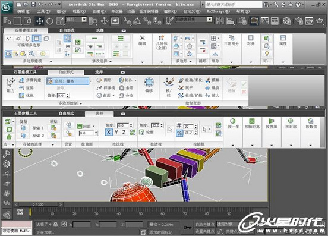Expand the Polygon Modeling panel arrow
Screen dimensions: 328x236
(51, 61)
